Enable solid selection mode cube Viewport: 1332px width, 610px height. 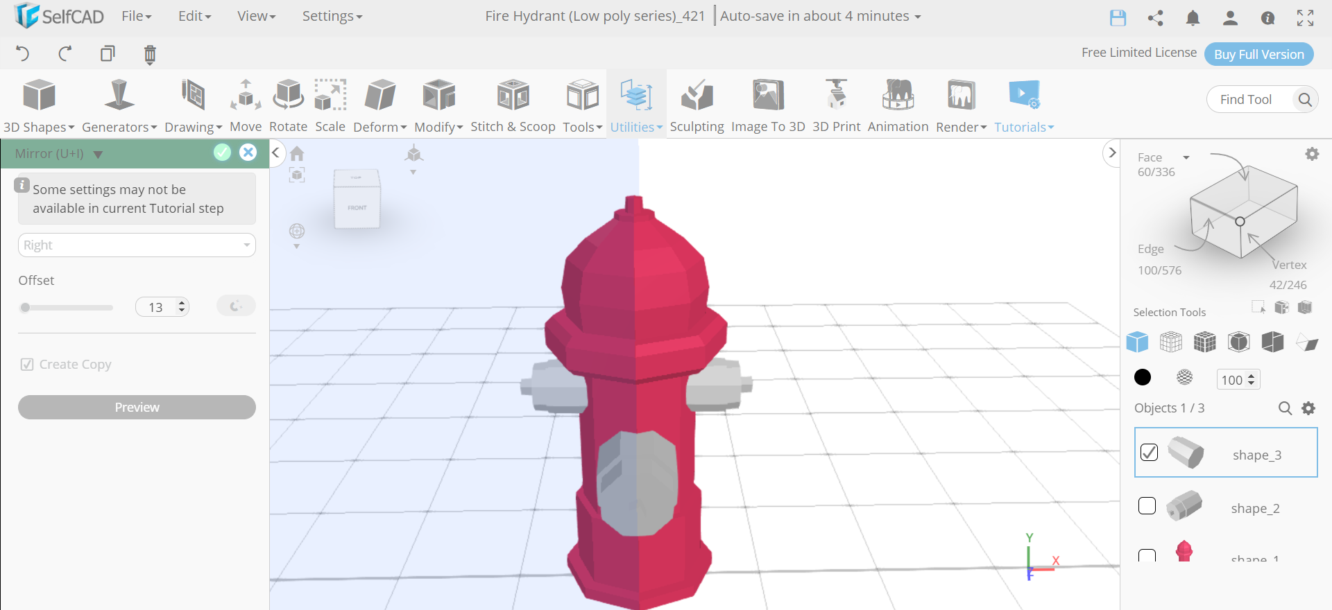point(1137,342)
